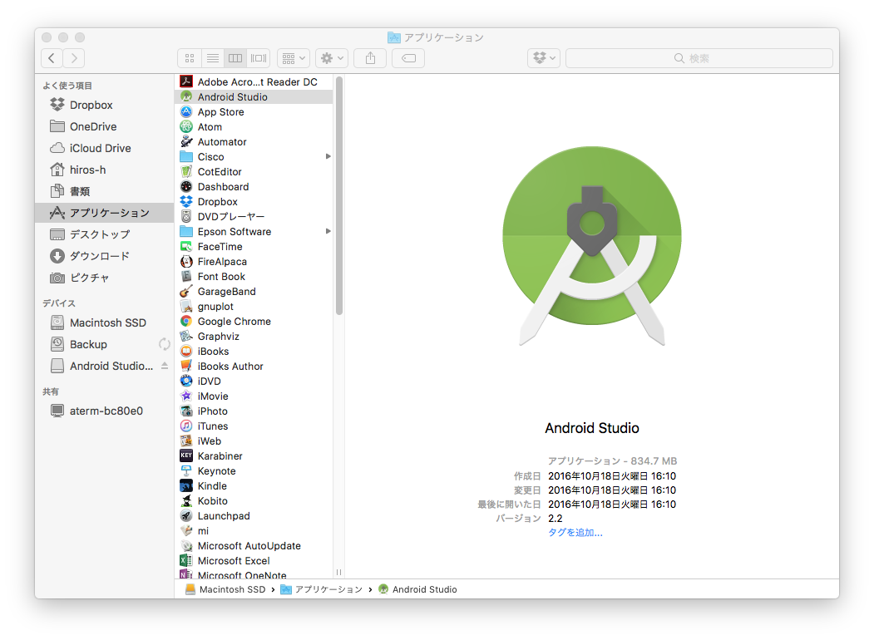Screen dimensions: 874x640
Task: Open the gear action menu
Action: 332,58
